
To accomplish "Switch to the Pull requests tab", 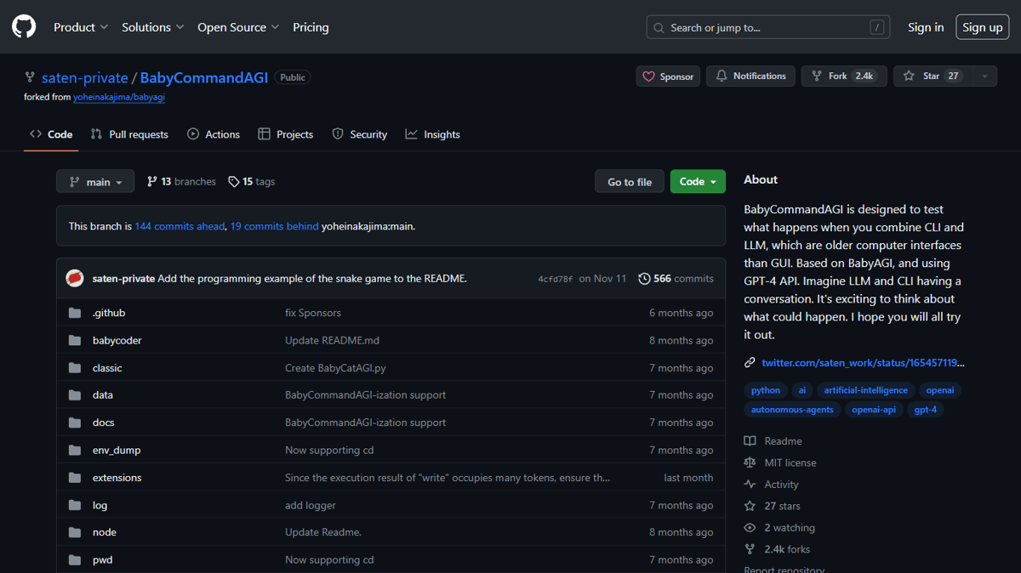I will click(x=129, y=134).
